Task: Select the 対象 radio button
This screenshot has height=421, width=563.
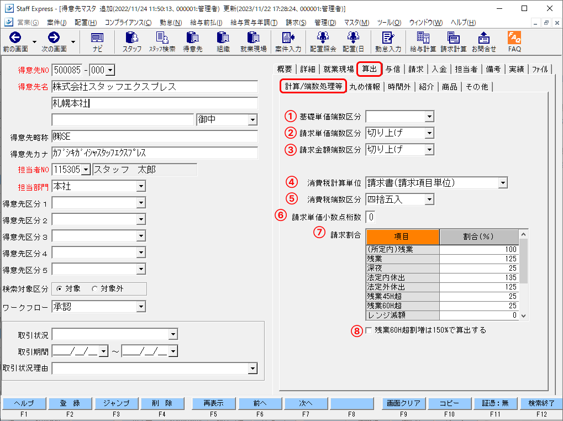Action: pos(59,288)
